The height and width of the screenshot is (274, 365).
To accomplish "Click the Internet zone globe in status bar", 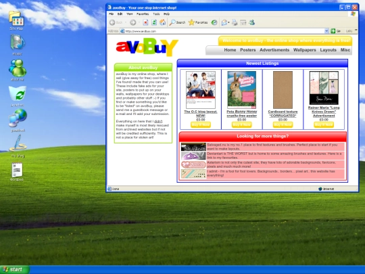I will coord(320,189).
